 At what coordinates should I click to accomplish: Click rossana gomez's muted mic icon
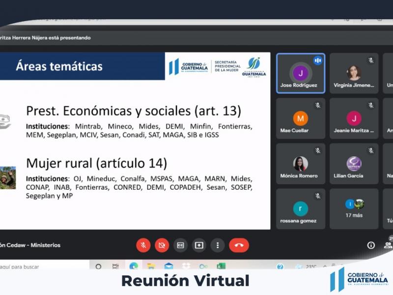(x=318, y=196)
